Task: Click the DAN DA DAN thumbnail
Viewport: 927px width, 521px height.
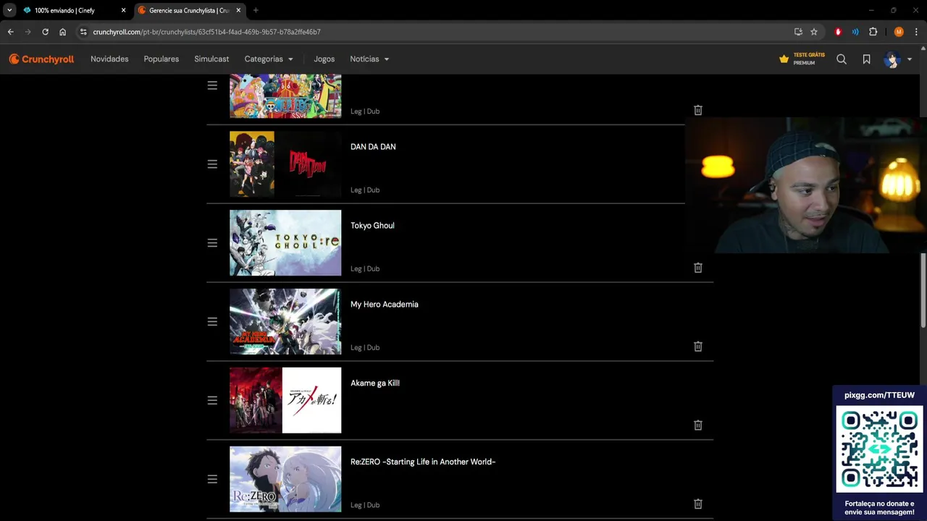Action: [285, 164]
